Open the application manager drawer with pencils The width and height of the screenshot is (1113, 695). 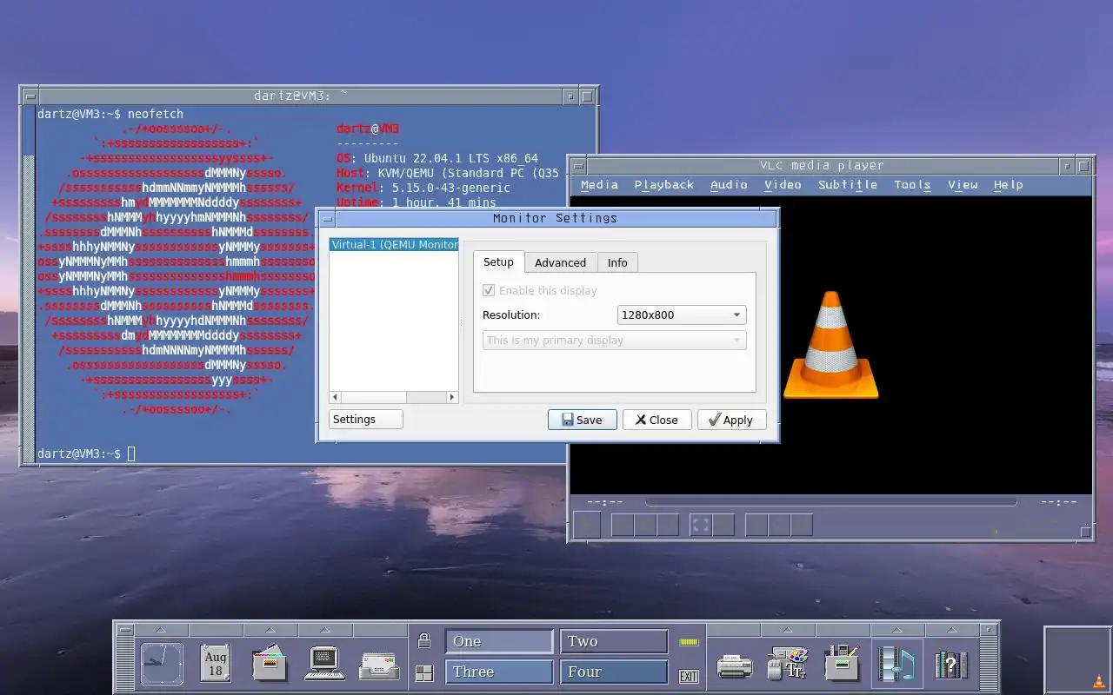pos(842,664)
